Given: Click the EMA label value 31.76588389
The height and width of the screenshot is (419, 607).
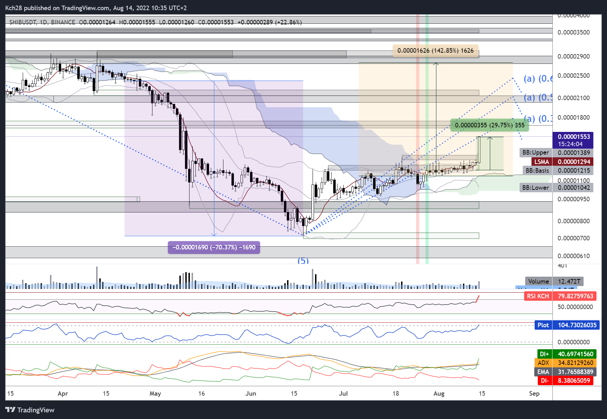Looking at the screenshot, I should click(575, 372).
